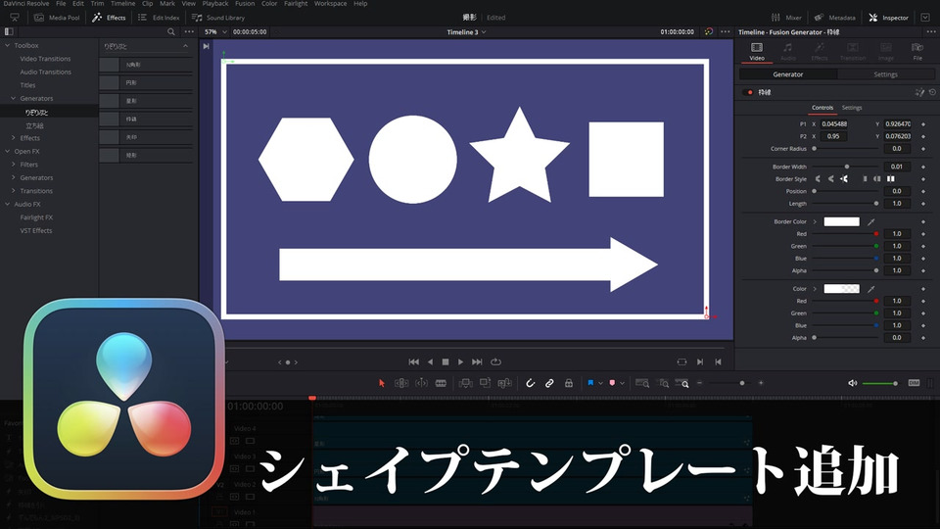Switch to Inspector File tab
This screenshot has width=940, height=529.
917,52
